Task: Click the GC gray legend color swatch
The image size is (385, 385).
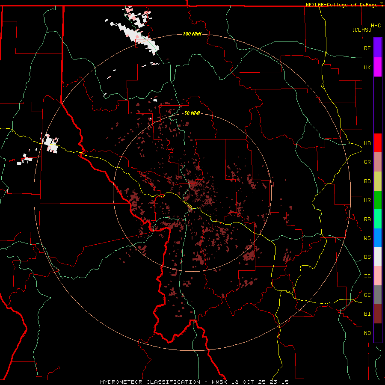Action: (378, 295)
